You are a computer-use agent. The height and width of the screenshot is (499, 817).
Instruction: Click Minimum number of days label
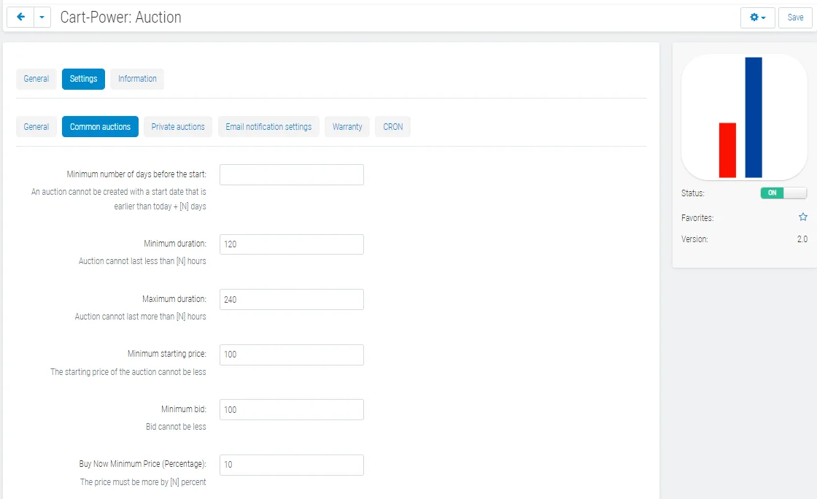click(136, 174)
